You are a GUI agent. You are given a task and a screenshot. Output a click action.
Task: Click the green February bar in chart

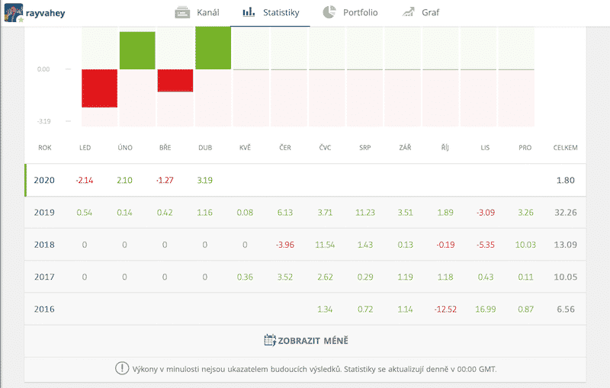[137, 50]
